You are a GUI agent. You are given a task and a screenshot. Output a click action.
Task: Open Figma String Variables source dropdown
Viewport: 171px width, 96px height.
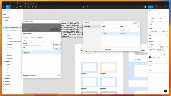pos(31,41)
